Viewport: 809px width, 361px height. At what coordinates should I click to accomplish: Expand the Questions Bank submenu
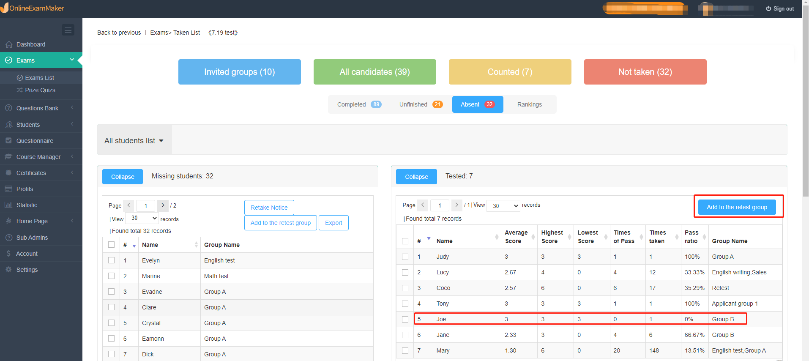(x=72, y=108)
